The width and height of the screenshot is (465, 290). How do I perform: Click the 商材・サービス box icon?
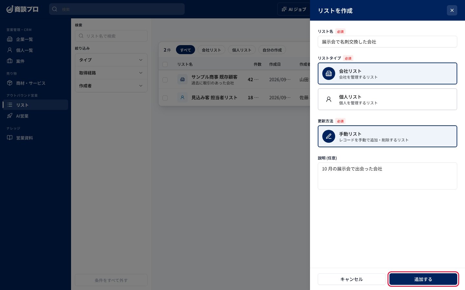click(10, 83)
